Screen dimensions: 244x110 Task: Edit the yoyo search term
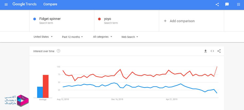click(108, 19)
